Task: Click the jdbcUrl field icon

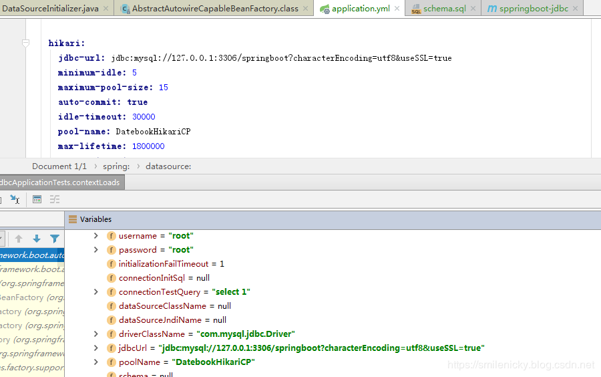Action: 111,348
